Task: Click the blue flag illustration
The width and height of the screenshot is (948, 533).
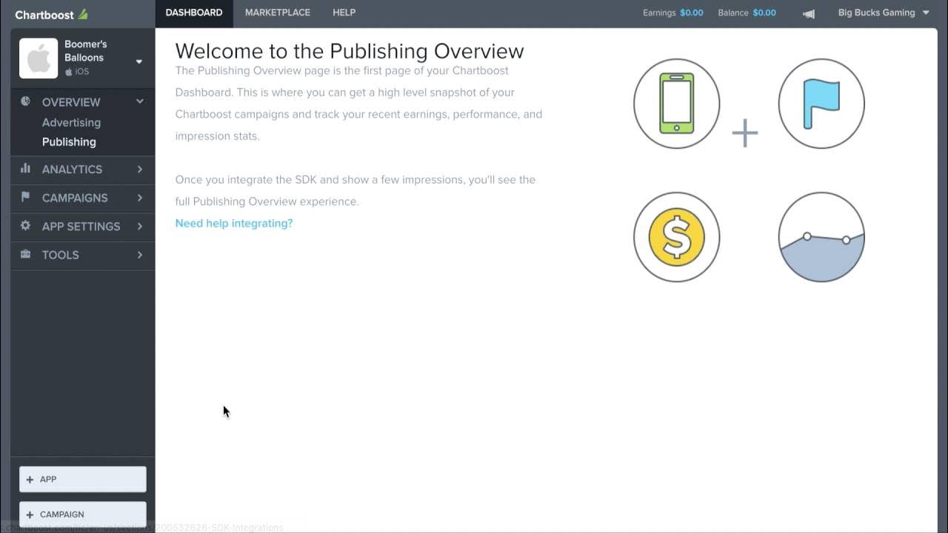Action: click(821, 103)
